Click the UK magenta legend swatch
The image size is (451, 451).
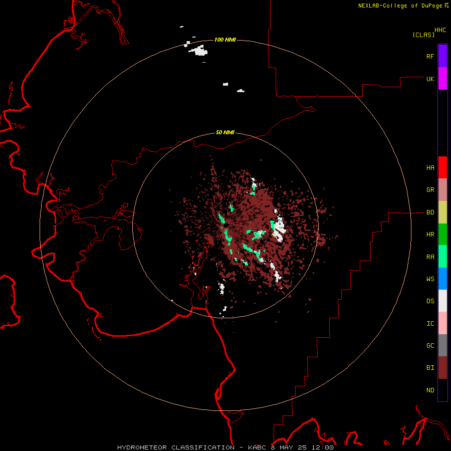click(x=442, y=79)
